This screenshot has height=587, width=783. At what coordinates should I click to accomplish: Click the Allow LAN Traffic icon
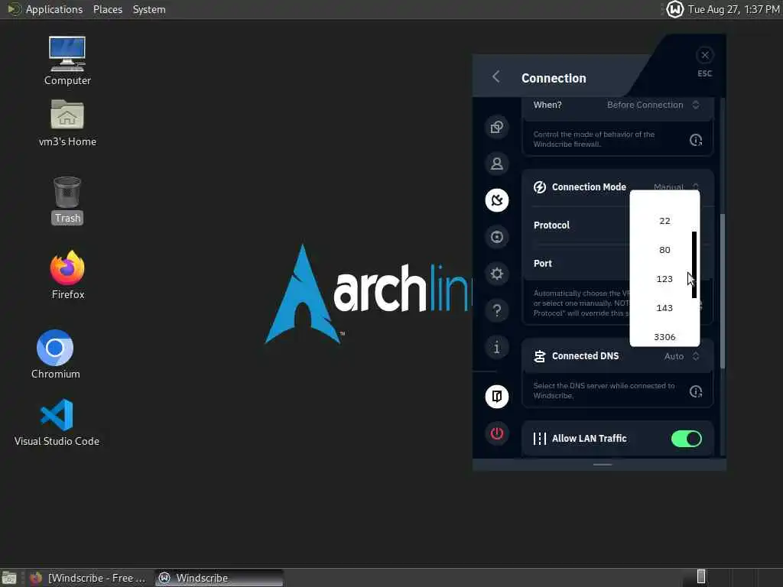(539, 438)
